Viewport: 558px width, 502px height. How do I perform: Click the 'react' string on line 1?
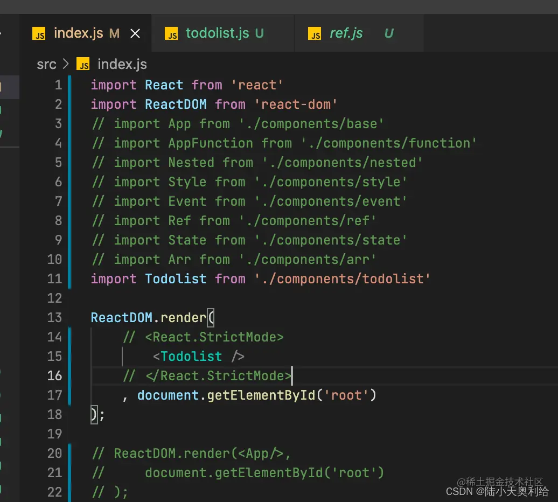point(257,85)
